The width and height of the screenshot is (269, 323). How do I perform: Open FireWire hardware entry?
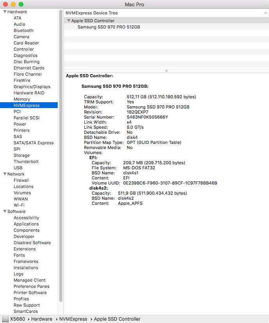coord(22,80)
